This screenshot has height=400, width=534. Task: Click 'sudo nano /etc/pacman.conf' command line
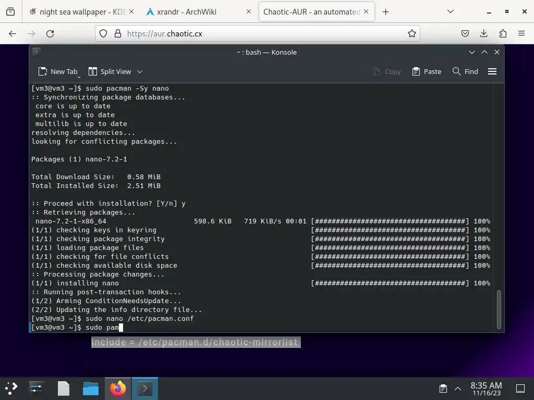point(113,318)
